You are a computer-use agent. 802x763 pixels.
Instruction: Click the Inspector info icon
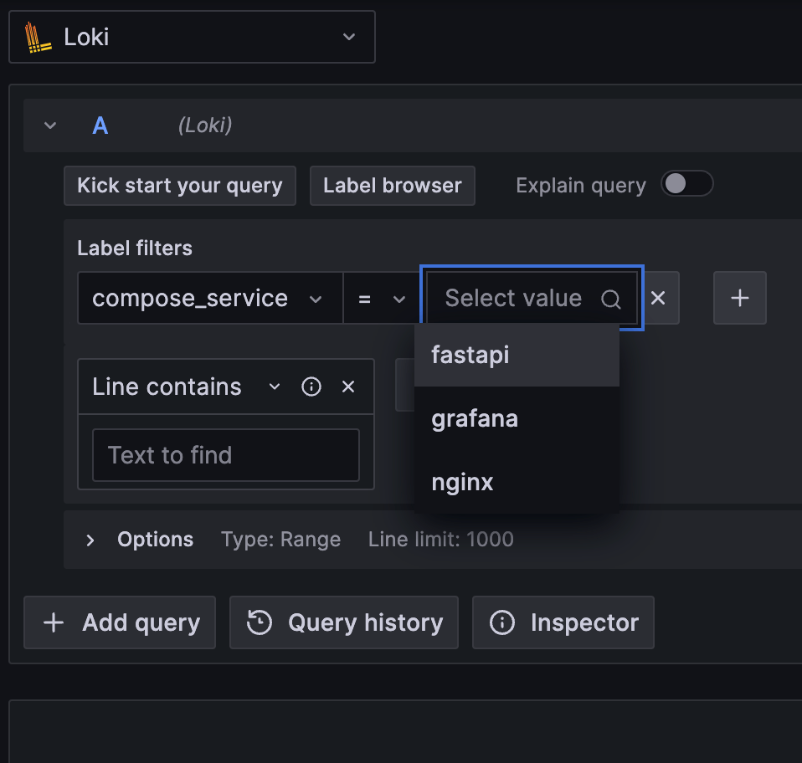click(501, 622)
